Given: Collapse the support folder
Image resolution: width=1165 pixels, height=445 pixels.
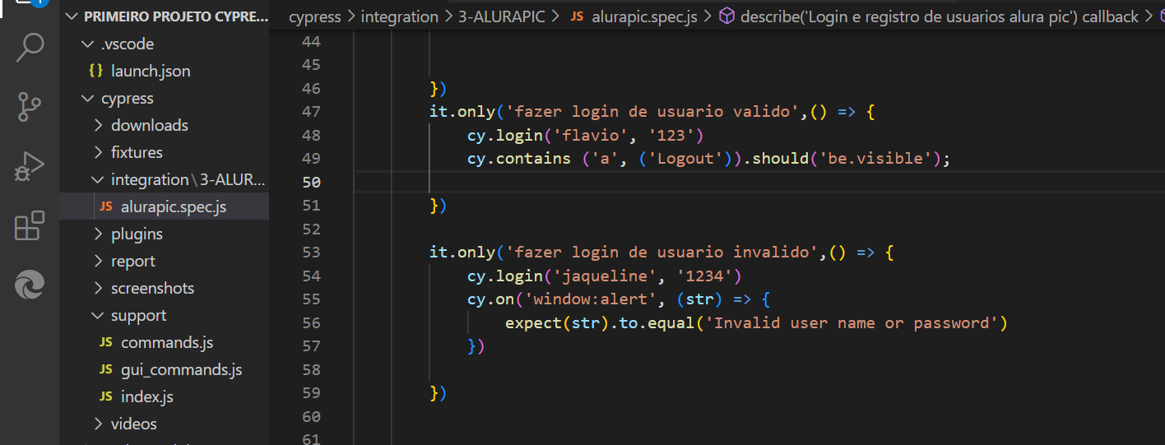Looking at the screenshot, I should click(x=99, y=315).
